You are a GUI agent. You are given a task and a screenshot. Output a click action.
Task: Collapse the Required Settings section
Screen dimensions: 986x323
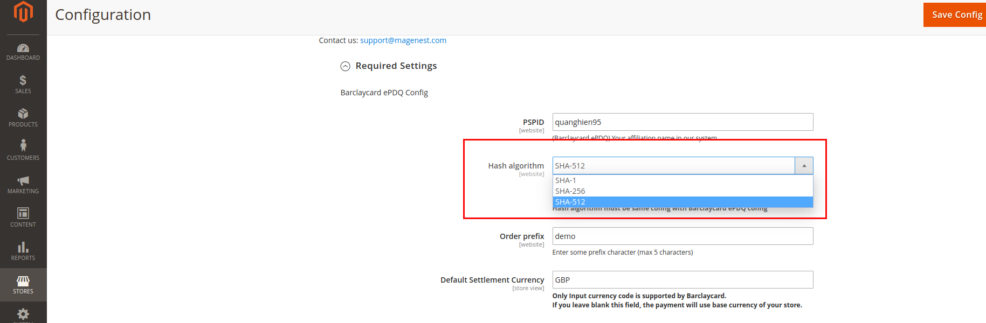[x=345, y=66]
